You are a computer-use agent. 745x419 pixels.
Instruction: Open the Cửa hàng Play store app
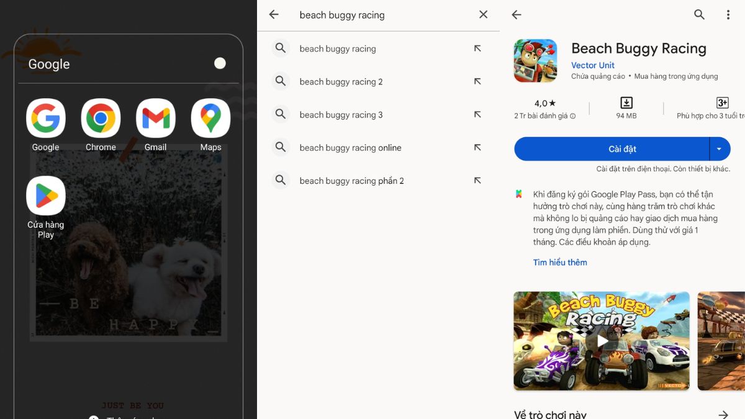(x=45, y=196)
